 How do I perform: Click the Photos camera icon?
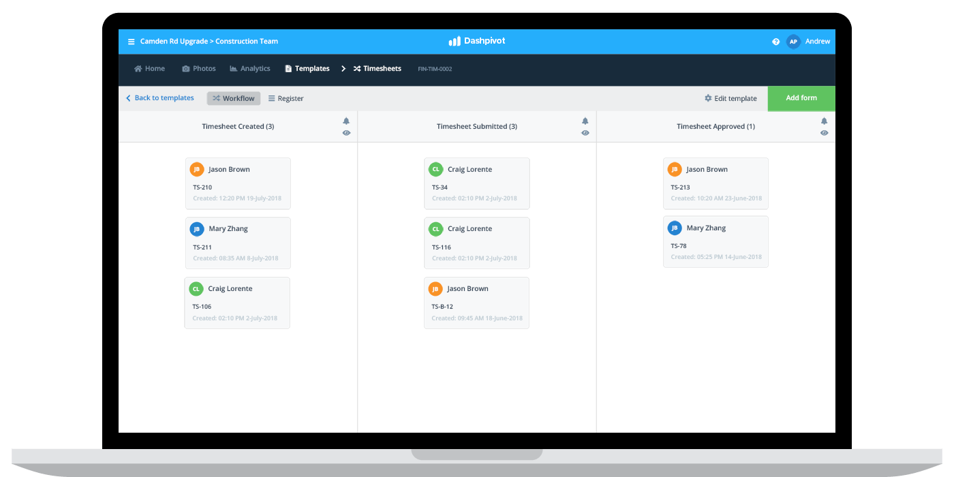coord(185,68)
